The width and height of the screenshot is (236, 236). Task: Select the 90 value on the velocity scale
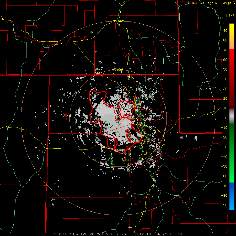[225, 31]
